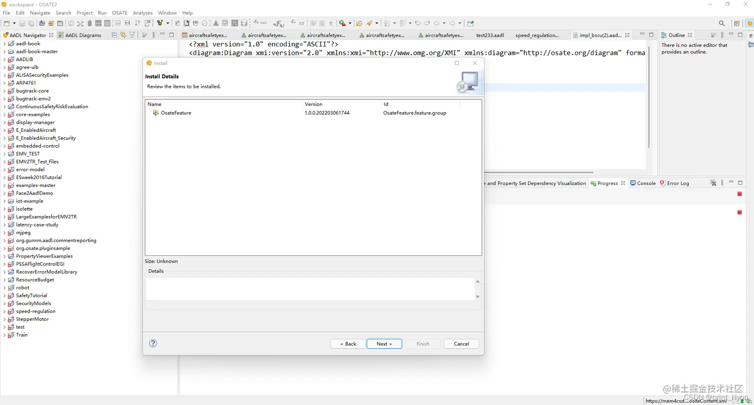Stop the second progress operation
The width and height of the screenshot is (754, 405).
pyautogui.click(x=740, y=212)
